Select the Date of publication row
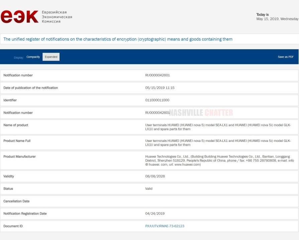Image resolution: width=299 pixels, height=240 pixels. (x=31, y=88)
